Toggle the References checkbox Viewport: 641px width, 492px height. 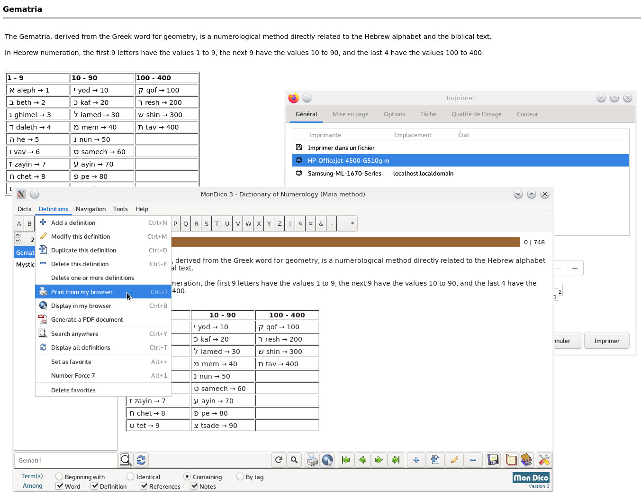point(144,486)
